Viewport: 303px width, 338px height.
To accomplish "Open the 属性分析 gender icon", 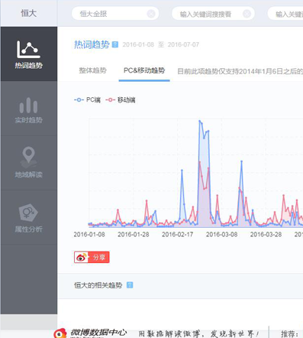I will pyautogui.click(x=28, y=212).
